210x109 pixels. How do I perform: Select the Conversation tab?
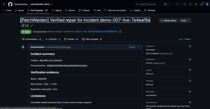32,39
